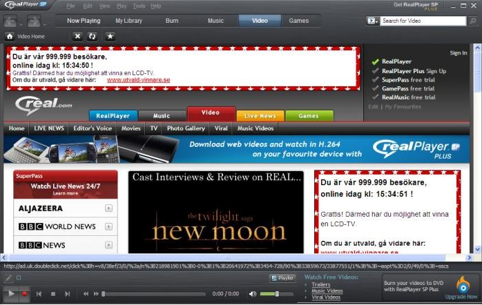482x305 pixels.
Task: Go to Video Home icon
Action: (x=10, y=37)
